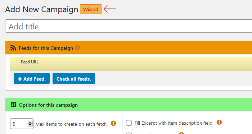Open the campaign Wizard
Viewport: 252px width, 134px height.
pos(91,9)
